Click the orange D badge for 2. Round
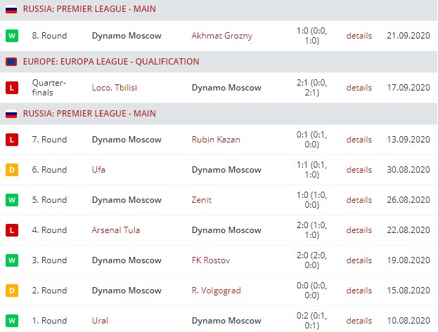Viewport: 438px width, 332px height. click(11, 291)
